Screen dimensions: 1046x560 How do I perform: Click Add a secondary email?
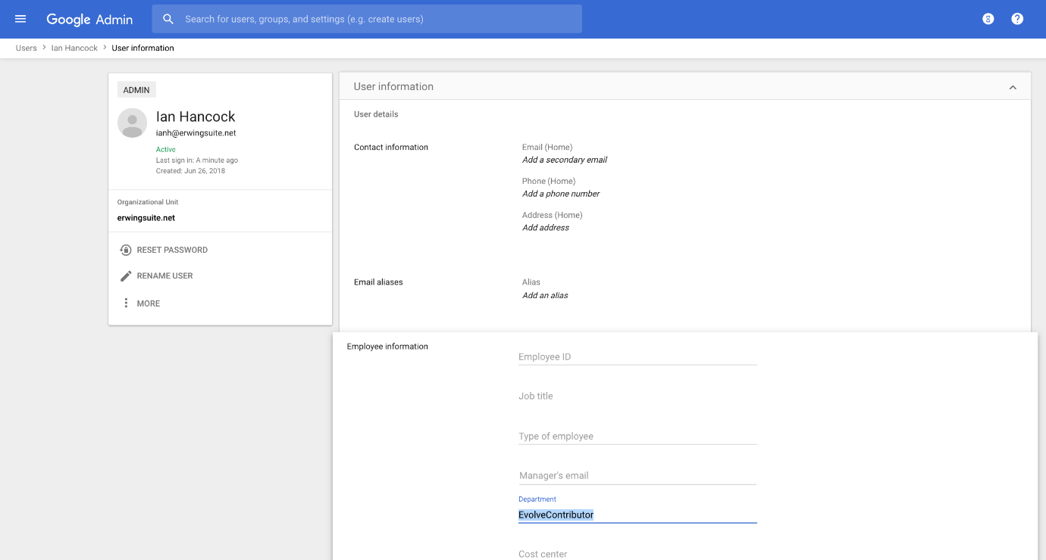[x=565, y=160]
